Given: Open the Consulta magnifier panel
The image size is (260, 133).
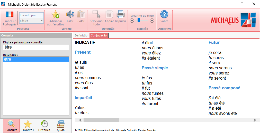Looking at the screenshot, I should coord(11,126).
